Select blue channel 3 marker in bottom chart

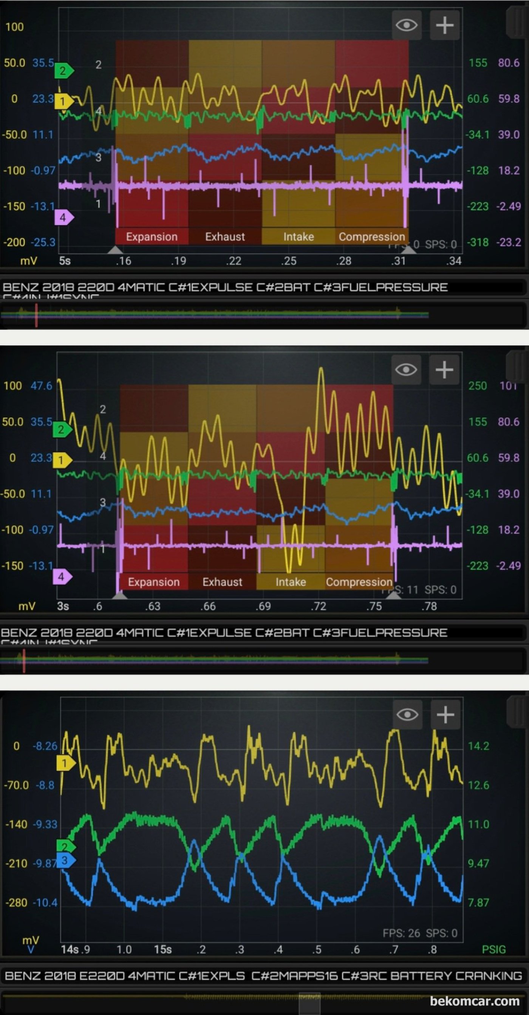click(x=66, y=860)
